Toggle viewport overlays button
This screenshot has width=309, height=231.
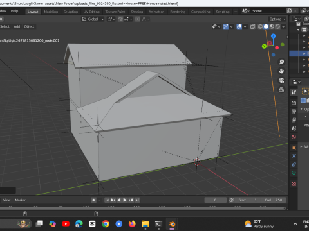click(239, 26)
